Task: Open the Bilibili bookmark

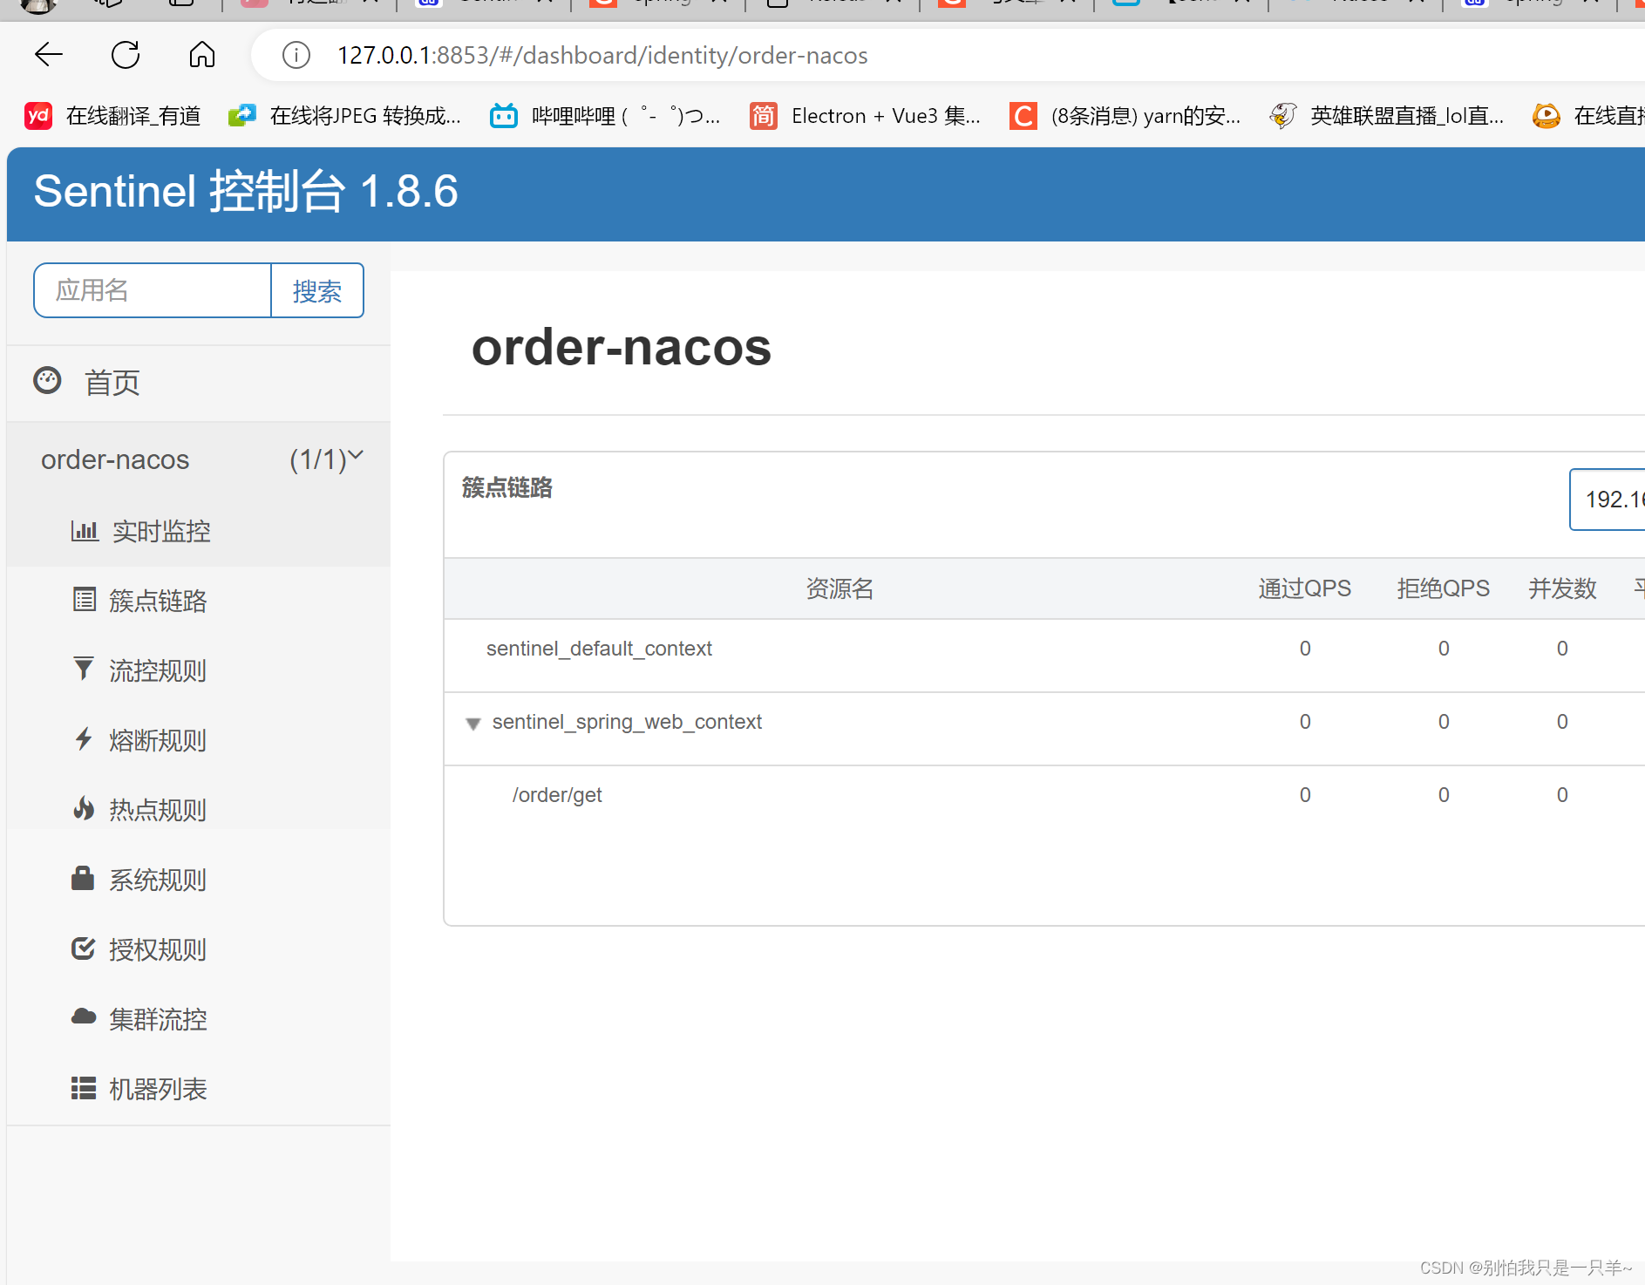Action: [605, 116]
